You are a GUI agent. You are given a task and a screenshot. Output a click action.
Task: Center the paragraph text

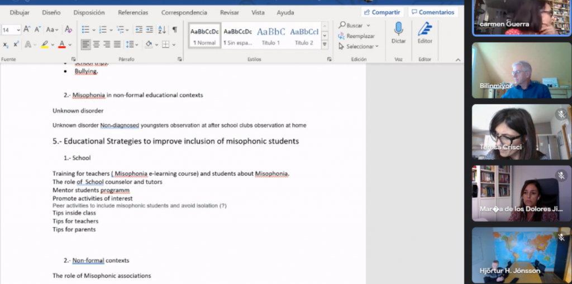click(96, 45)
